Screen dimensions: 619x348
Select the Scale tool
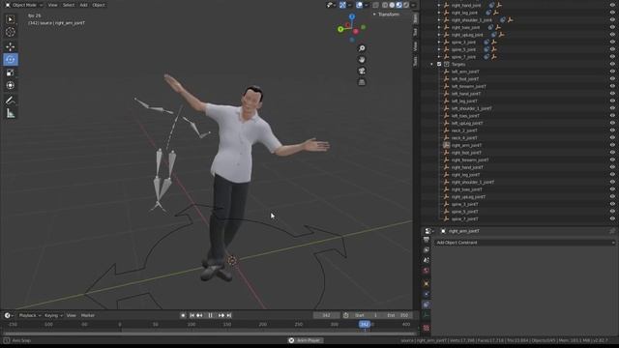11,72
